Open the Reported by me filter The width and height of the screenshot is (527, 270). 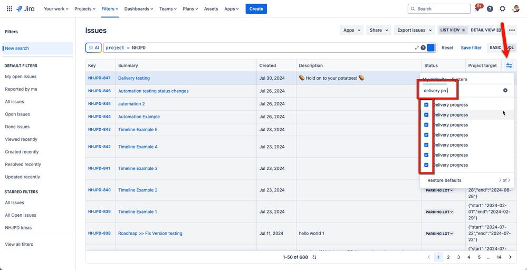[x=21, y=89]
